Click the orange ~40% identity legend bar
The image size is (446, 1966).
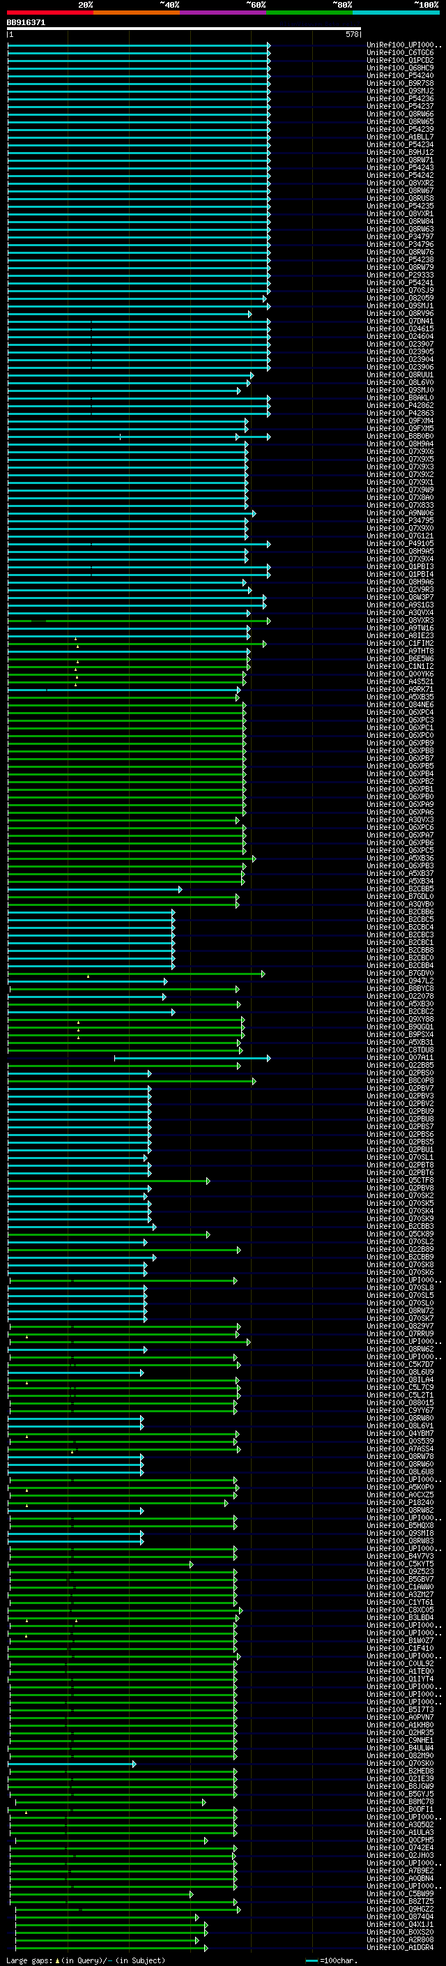137,13
